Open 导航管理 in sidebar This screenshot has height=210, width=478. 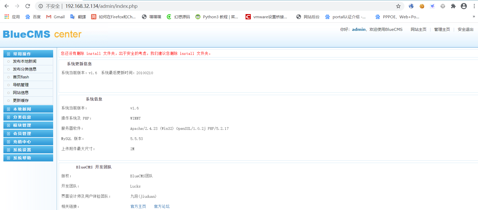[x=21, y=85]
